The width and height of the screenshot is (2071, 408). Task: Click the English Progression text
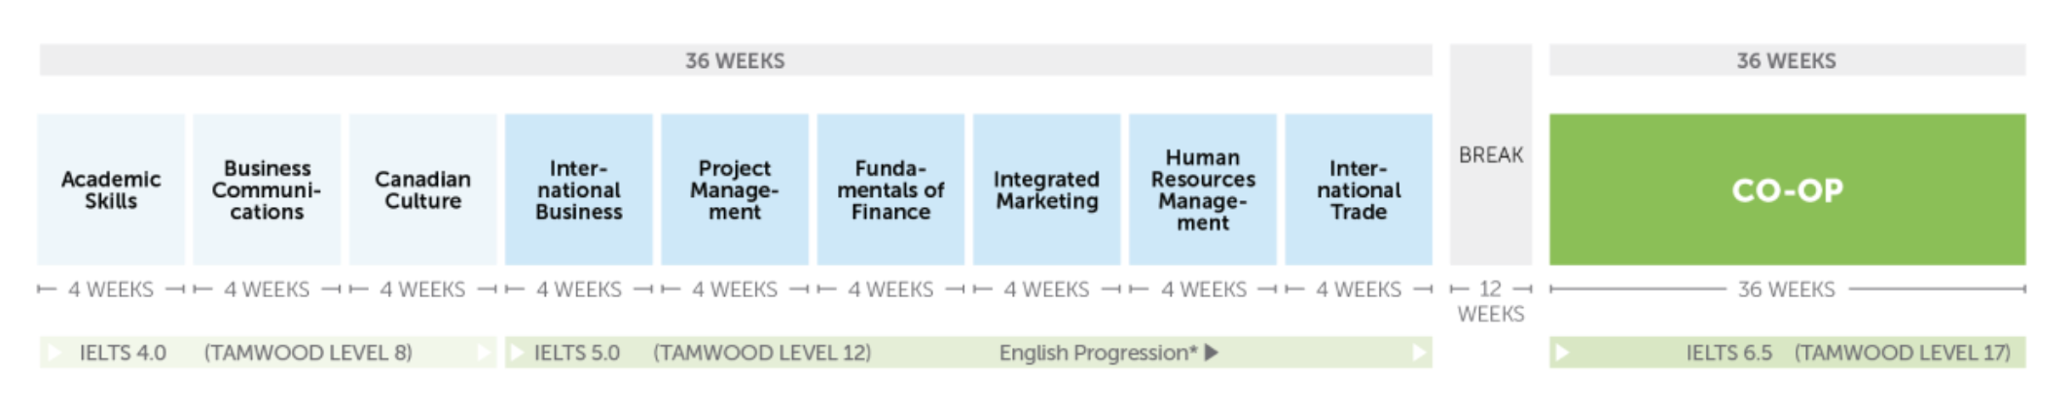[x=1098, y=353]
